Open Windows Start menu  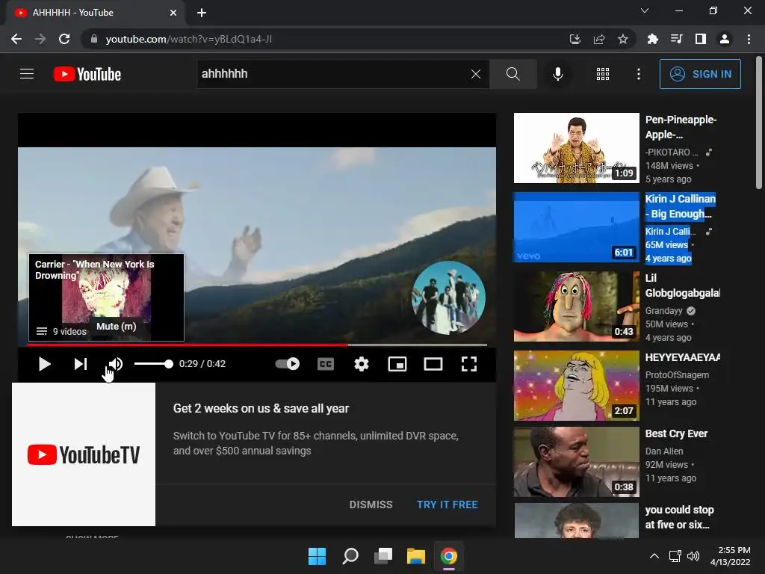tap(317, 556)
